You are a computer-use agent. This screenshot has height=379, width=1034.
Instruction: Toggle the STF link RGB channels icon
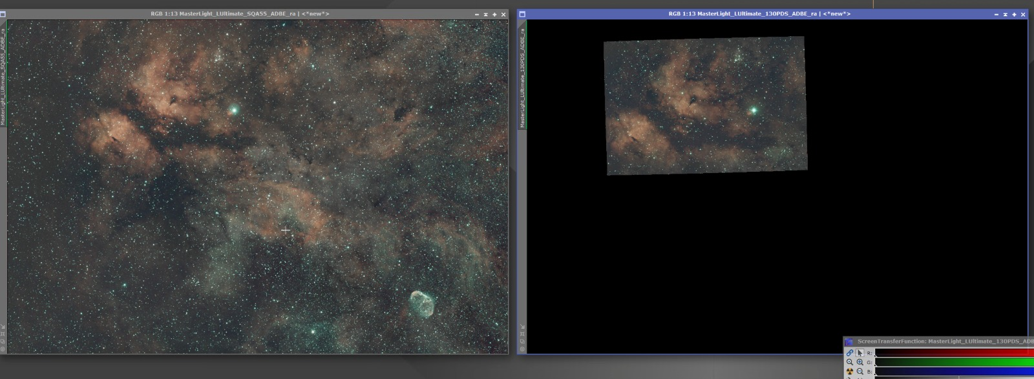coord(849,353)
